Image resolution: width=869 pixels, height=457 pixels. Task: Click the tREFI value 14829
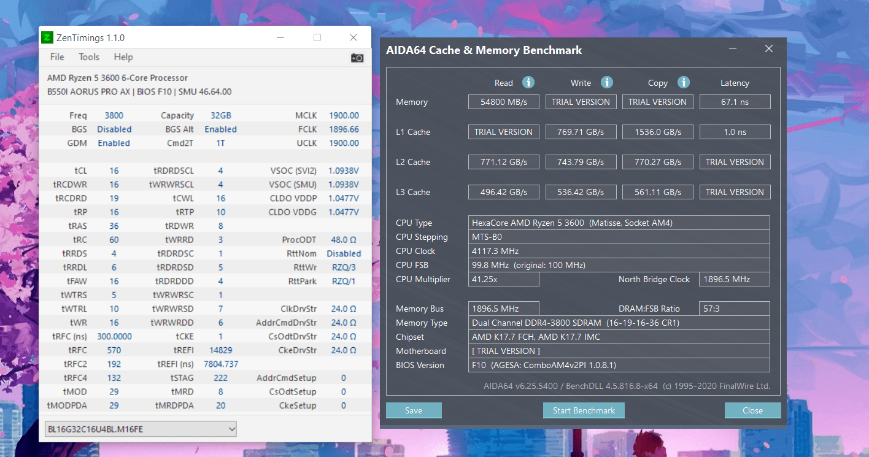tap(220, 350)
